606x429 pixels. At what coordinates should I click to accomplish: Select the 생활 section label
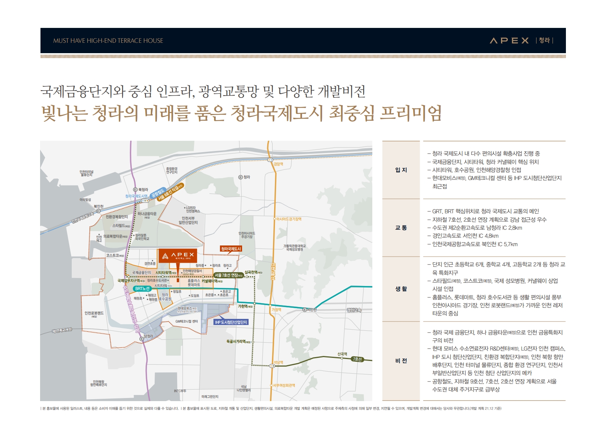[x=401, y=289]
